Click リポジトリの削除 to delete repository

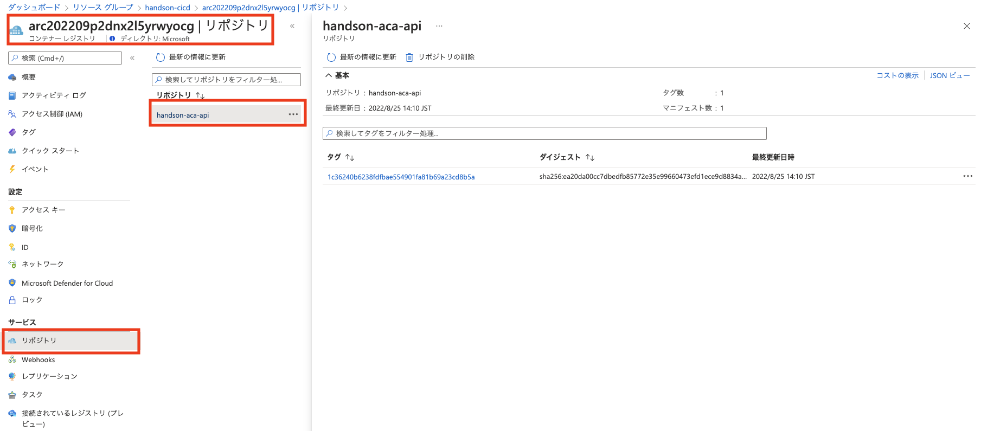(x=440, y=57)
